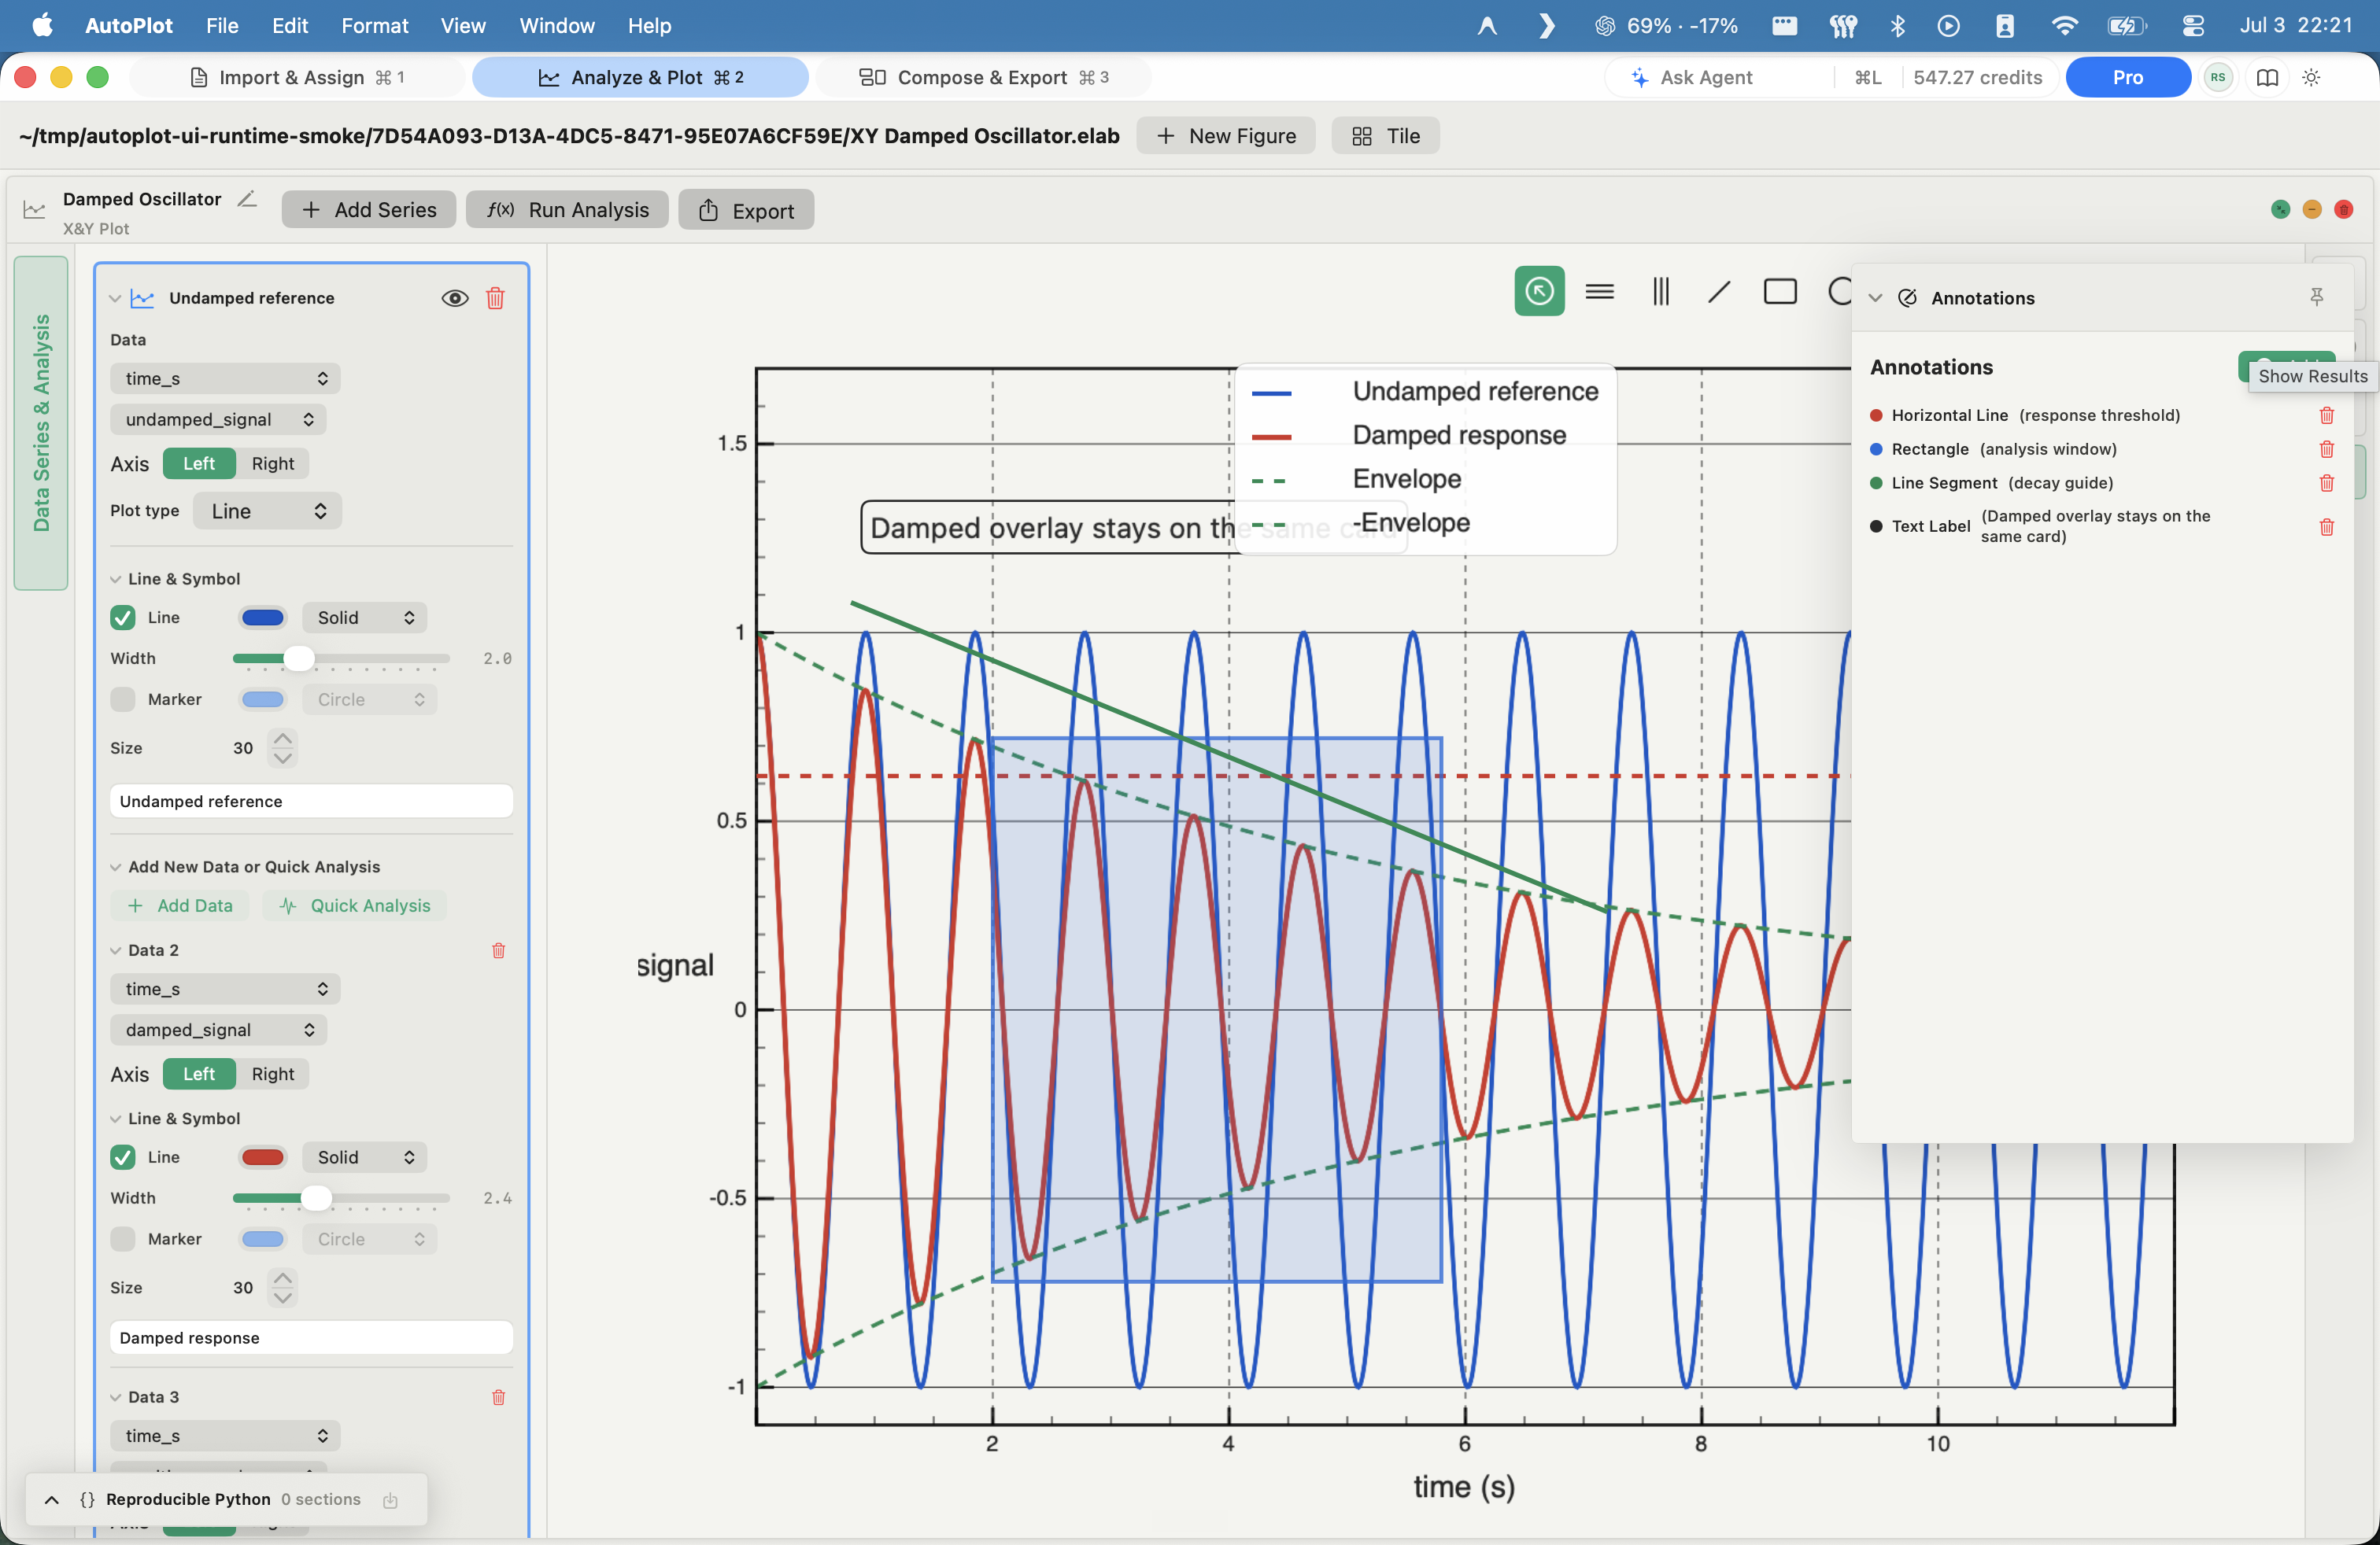The width and height of the screenshot is (2380, 1545).
Task: Delete the Line Segment decay guide annotation
Action: tap(2327, 484)
